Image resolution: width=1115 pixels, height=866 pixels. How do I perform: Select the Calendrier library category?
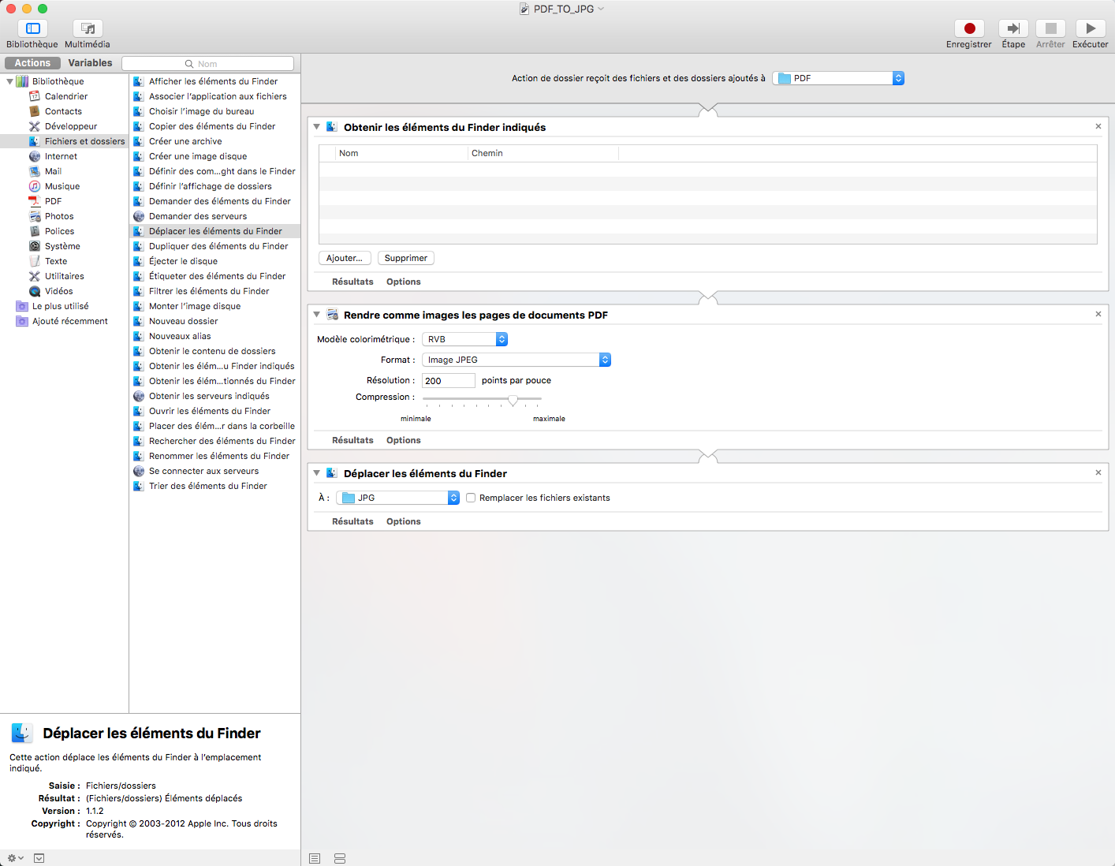[x=65, y=96]
